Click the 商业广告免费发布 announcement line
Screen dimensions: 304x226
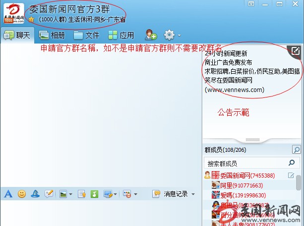click(228, 62)
